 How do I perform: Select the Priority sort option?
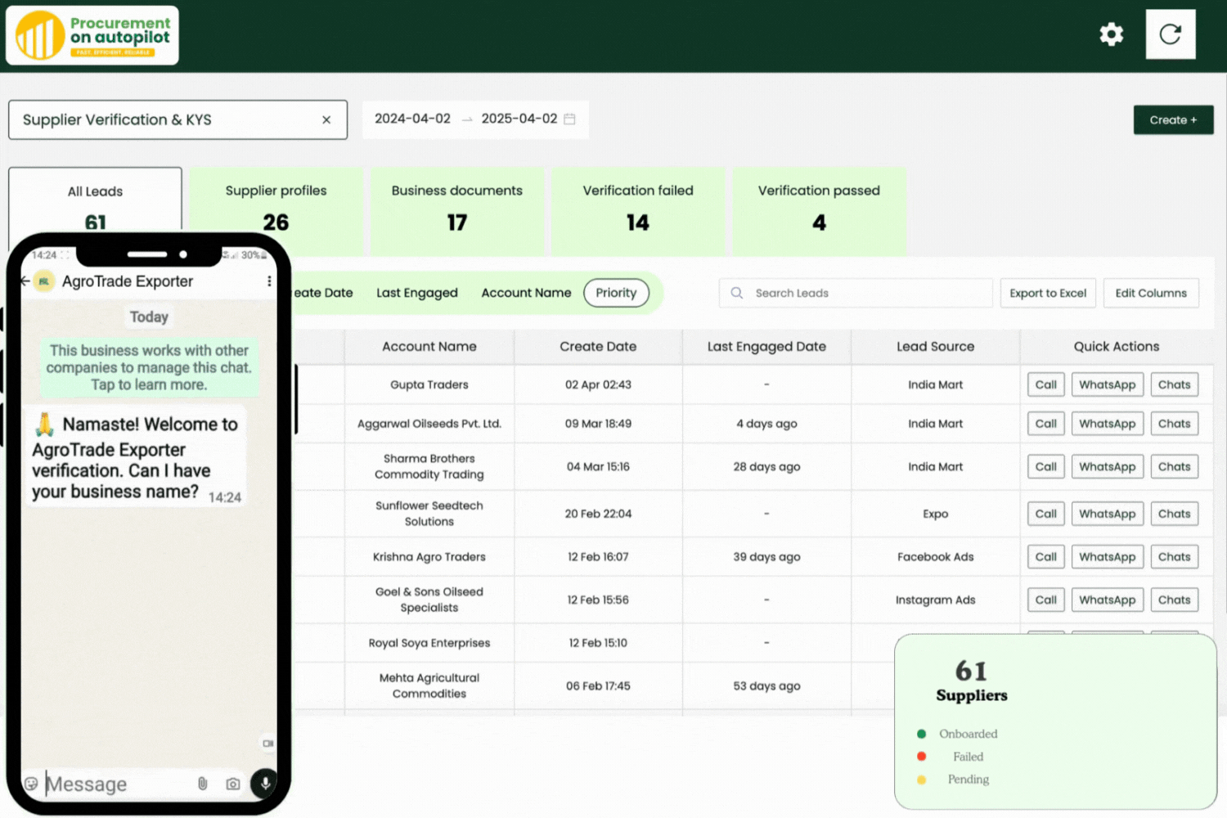(x=616, y=293)
